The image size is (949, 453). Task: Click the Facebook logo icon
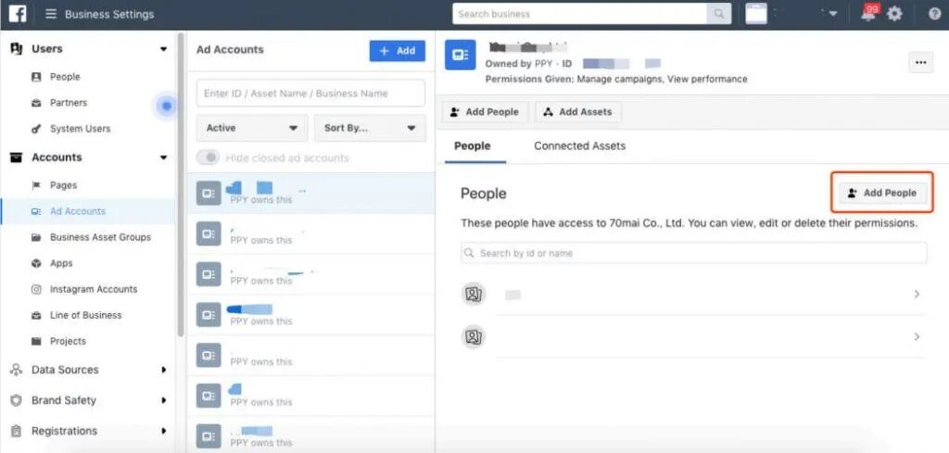click(17, 14)
